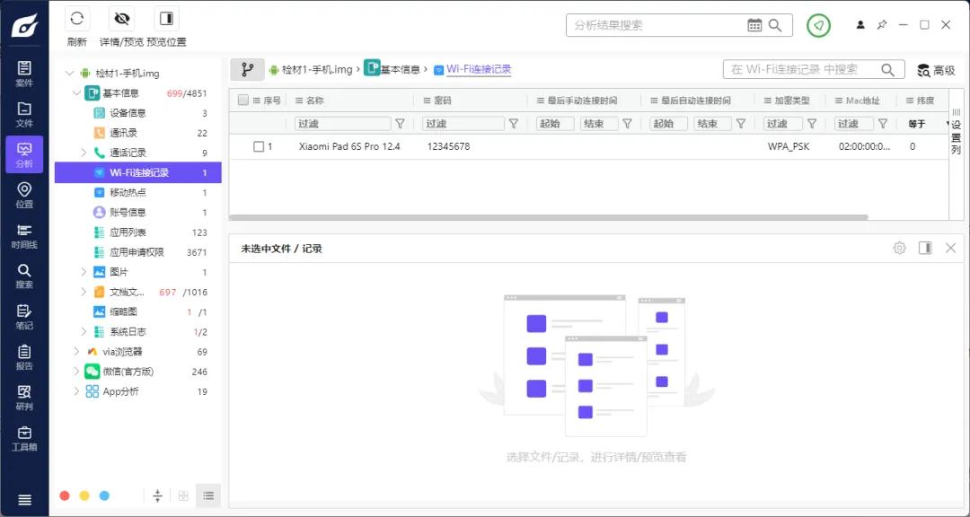Click the branch icon button beside breadcrumb

pos(247,69)
